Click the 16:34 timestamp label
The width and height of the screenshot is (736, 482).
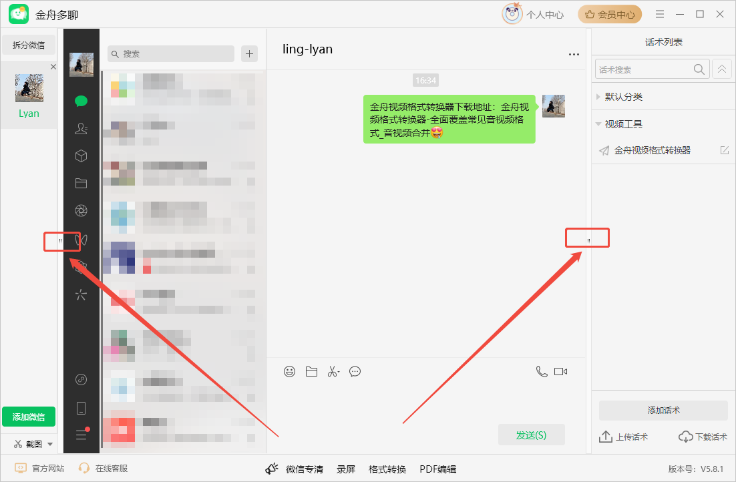(425, 80)
